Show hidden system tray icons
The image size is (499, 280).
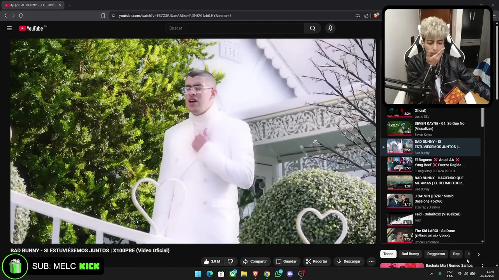(x=432, y=274)
